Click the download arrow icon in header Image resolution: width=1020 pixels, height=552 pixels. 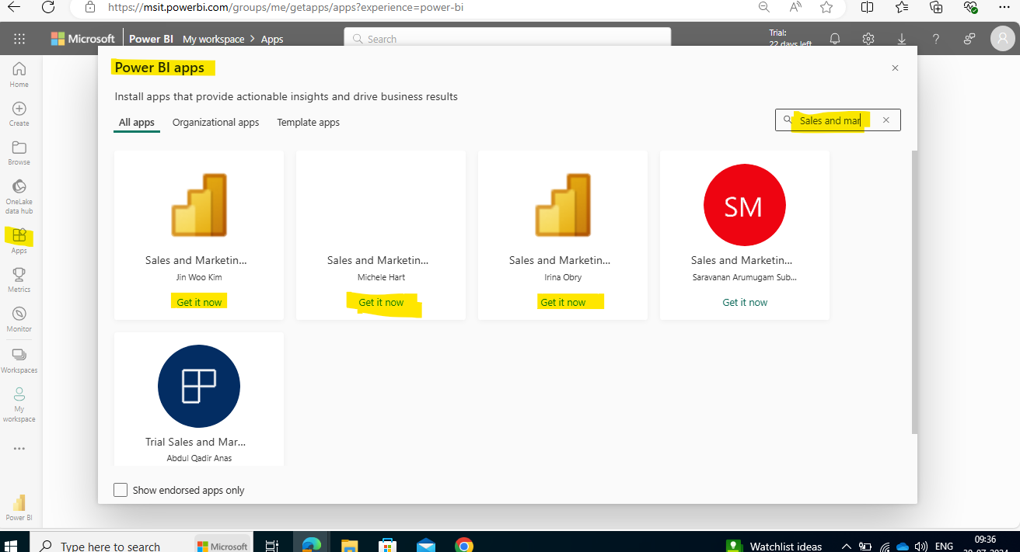click(x=902, y=39)
